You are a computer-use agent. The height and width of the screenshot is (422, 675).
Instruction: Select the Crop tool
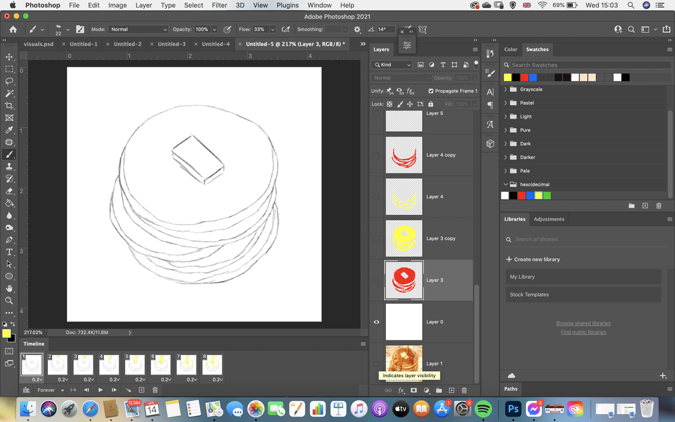[x=9, y=105]
